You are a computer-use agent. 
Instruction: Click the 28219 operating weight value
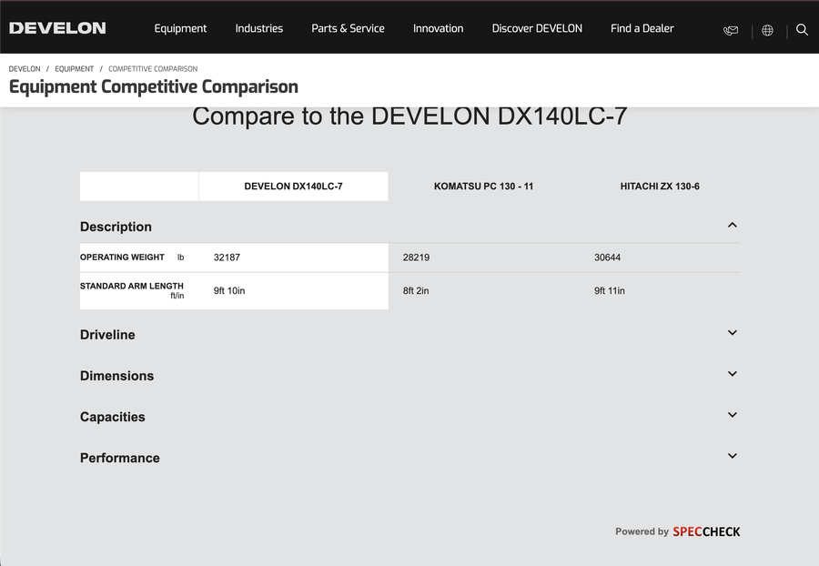point(416,258)
